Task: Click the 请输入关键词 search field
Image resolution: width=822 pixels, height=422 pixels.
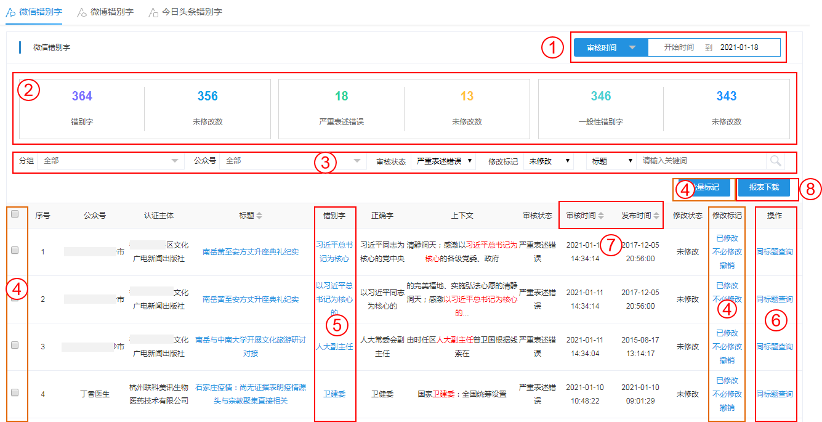Action: pos(701,161)
